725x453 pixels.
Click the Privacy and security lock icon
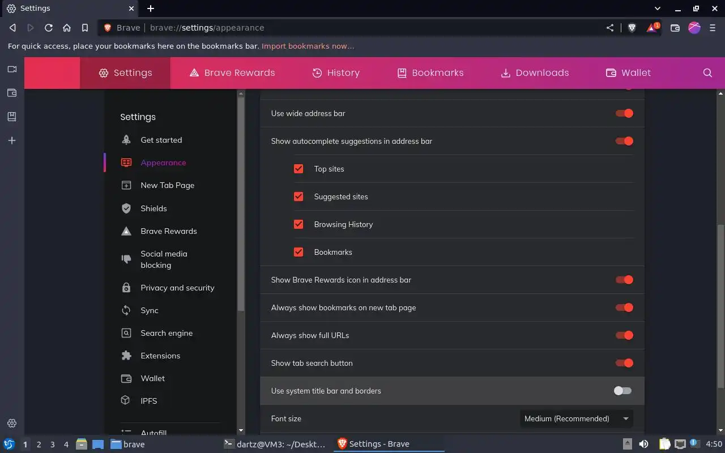point(126,288)
